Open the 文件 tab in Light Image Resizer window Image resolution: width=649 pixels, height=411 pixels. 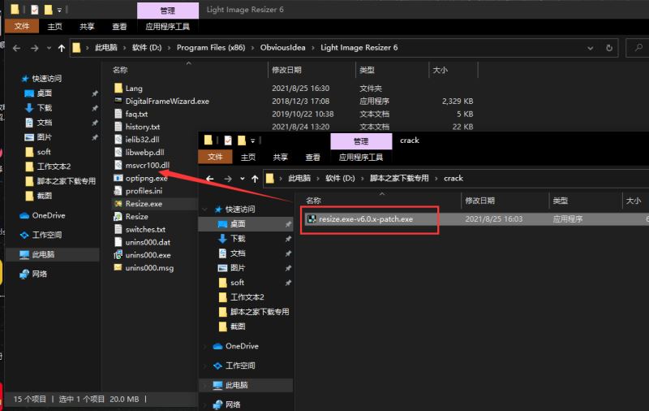[22, 27]
